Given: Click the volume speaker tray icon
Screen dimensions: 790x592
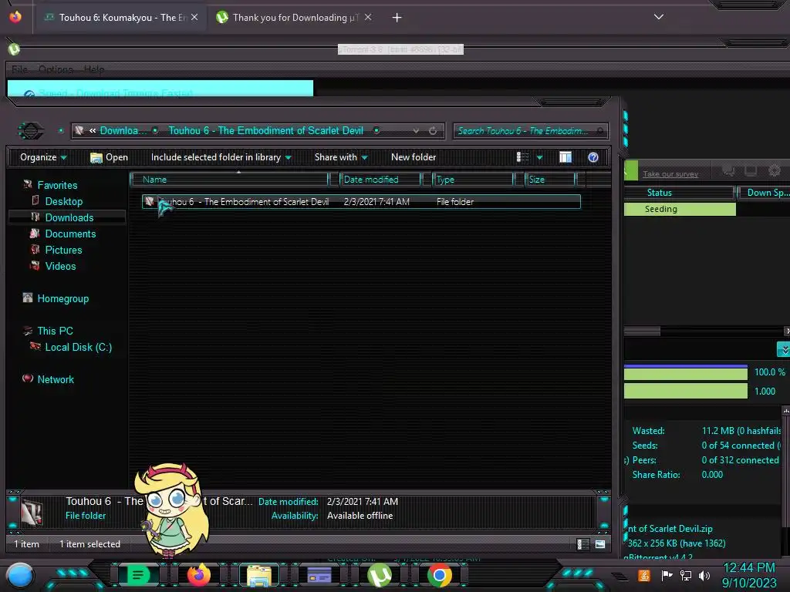Looking at the screenshot, I should point(704,575).
